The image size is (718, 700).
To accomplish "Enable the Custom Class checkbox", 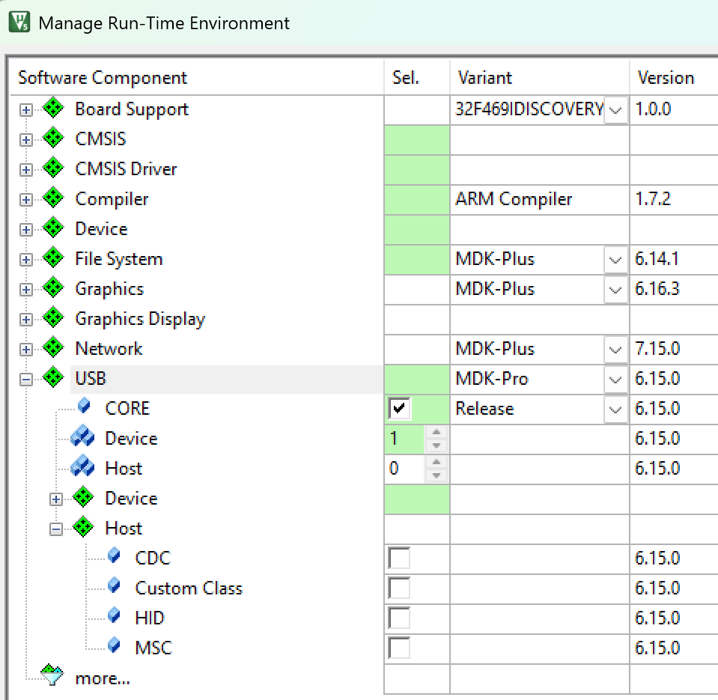I will [x=399, y=588].
